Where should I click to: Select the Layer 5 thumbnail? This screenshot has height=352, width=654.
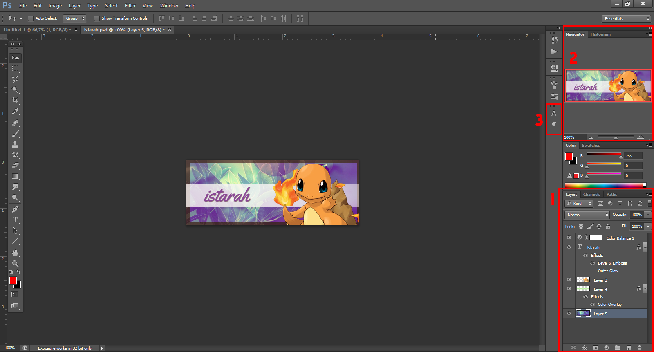[583, 314]
